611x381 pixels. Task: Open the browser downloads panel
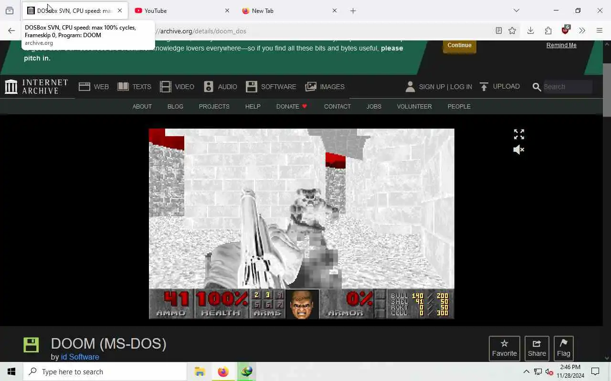(530, 31)
